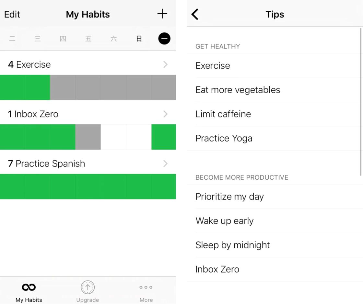The image size is (363, 304).
Task: Select the 日 day column header
Action: (139, 39)
